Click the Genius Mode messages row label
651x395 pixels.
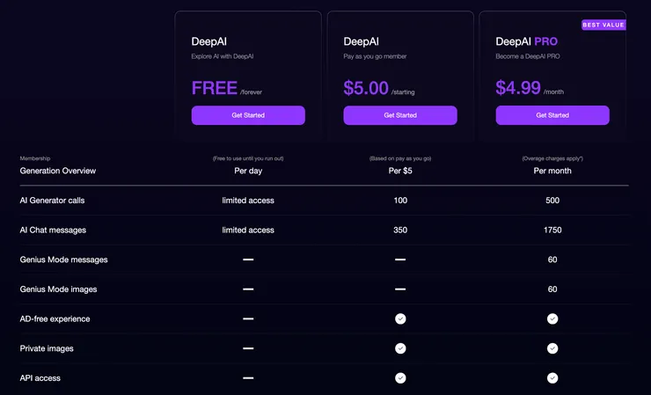point(63,260)
